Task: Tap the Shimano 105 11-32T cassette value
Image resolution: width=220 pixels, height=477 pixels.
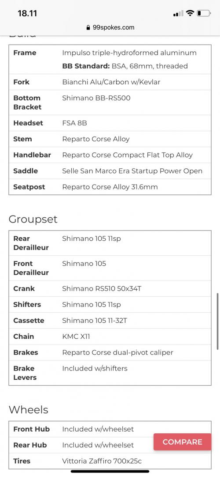Action: 95,320
